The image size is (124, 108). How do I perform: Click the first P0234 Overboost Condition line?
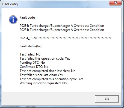coord(62,26)
